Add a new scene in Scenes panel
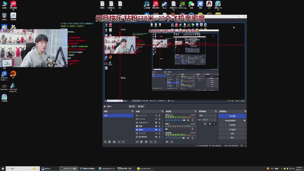 coord(105,142)
